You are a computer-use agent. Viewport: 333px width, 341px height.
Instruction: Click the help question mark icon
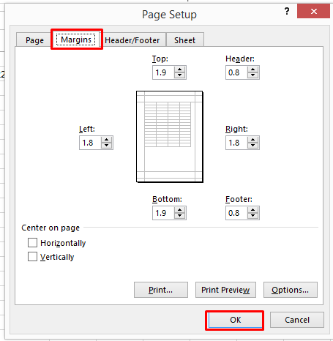287,11
